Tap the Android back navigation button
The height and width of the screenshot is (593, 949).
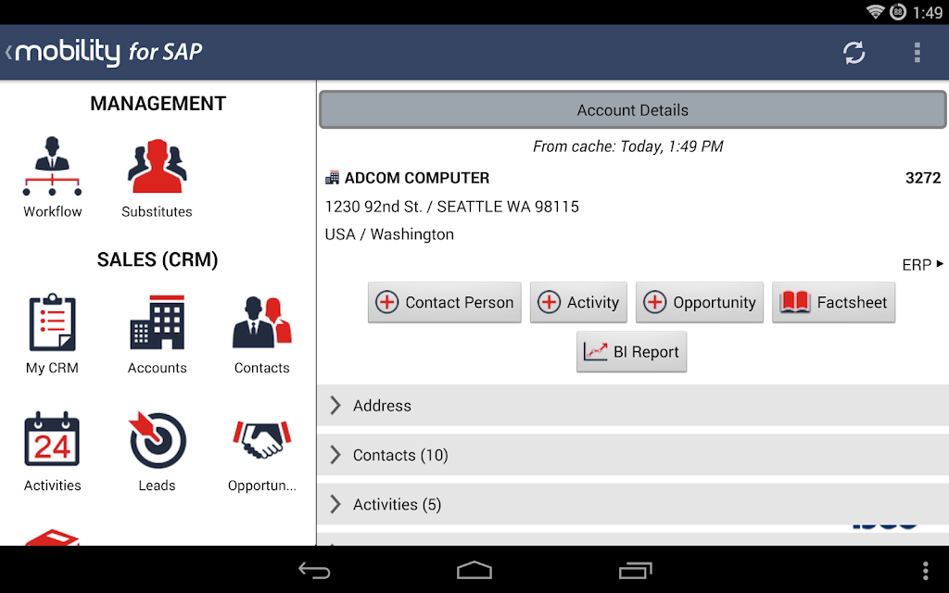point(315,570)
